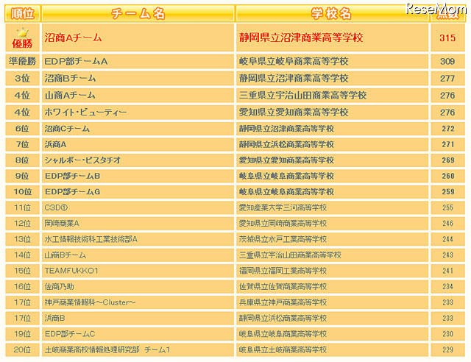The height and width of the screenshot is (362, 471).
Task: Click the 13位 rank cell
Action: (x=22, y=239)
